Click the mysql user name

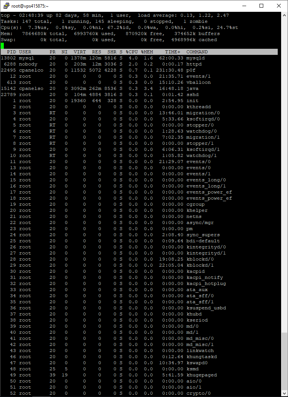(27, 58)
